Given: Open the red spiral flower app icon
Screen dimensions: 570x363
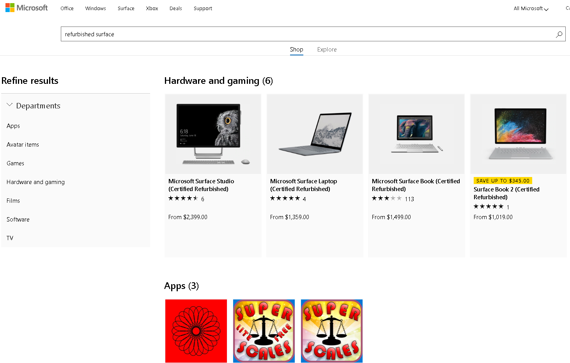Looking at the screenshot, I should [x=196, y=331].
